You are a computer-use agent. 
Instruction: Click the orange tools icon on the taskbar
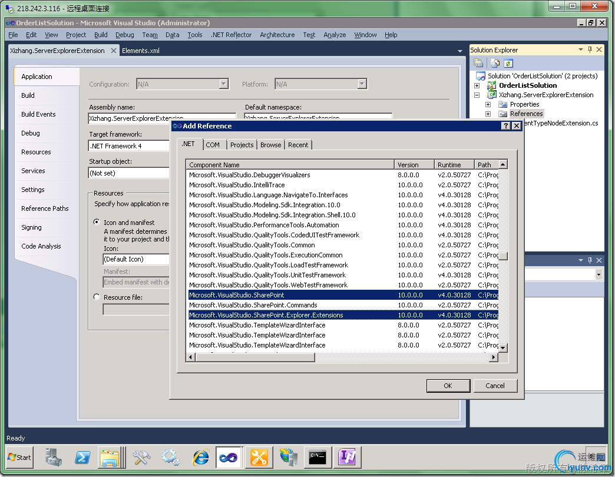259,458
